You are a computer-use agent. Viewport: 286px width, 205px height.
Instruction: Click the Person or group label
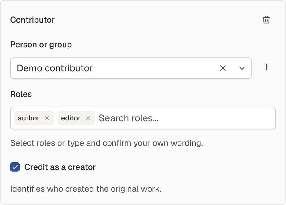(x=41, y=45)
